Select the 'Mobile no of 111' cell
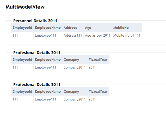166x114 pixels. point(127,35)
